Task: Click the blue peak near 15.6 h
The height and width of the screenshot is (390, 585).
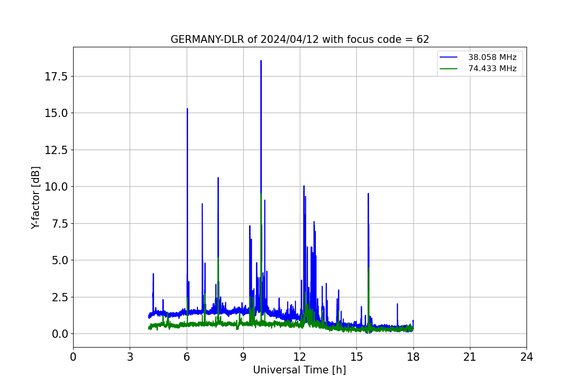Action: pyautogui.click(x=368, y=195)
